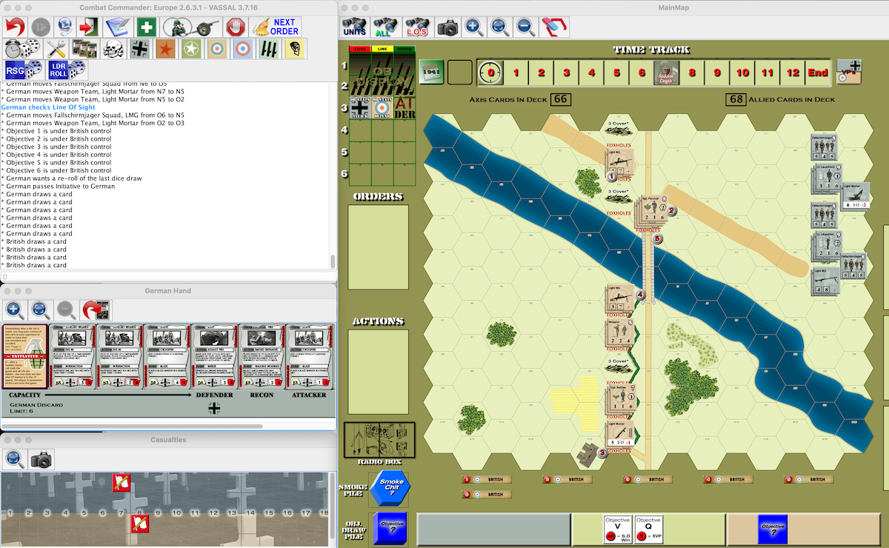Click MainMap zoom select magnifier
Image resolution: width=889 pixels, height=548 pixels.
coord(499,27)
